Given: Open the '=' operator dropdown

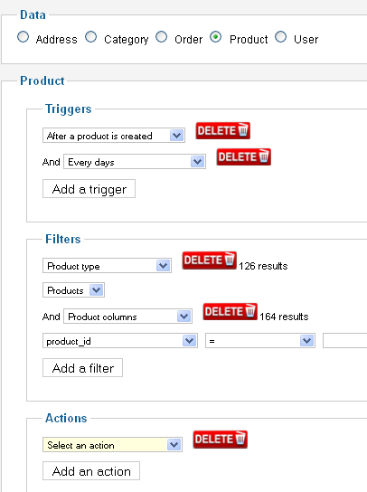Looking at the screenshot, I should coord(260,341).
